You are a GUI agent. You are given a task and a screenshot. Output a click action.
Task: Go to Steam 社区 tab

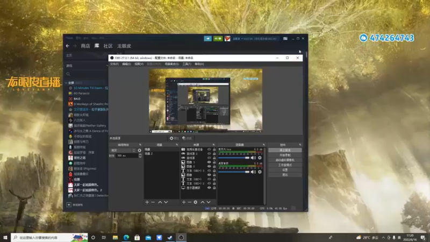(x=108, y=46)
